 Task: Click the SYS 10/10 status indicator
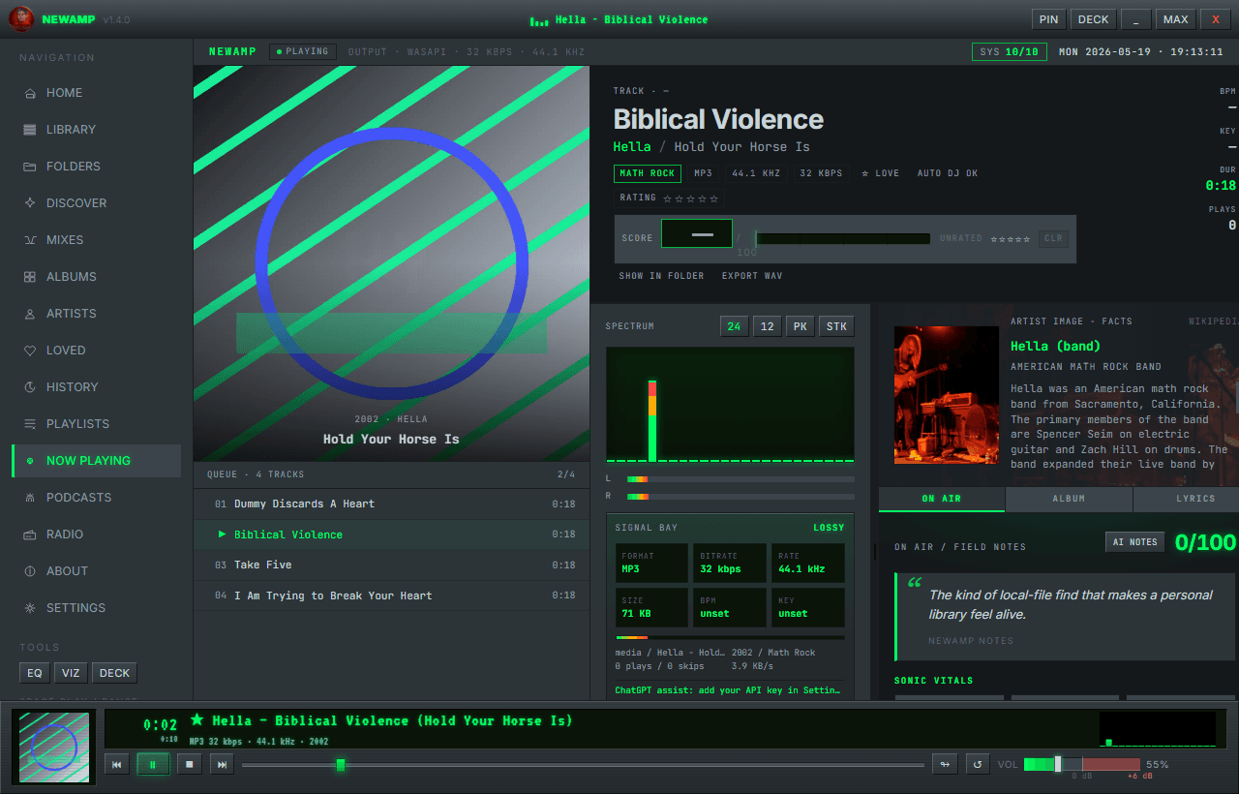(1009, 51)
